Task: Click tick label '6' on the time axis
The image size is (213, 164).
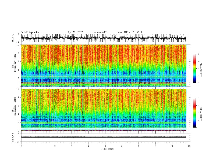Action: point(122,146)
